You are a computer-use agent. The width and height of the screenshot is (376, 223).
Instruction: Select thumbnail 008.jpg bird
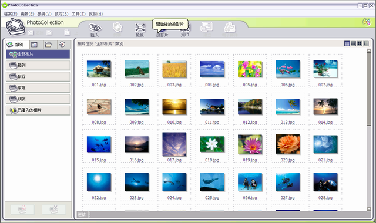pyautogui.click(x=99, y=107)
